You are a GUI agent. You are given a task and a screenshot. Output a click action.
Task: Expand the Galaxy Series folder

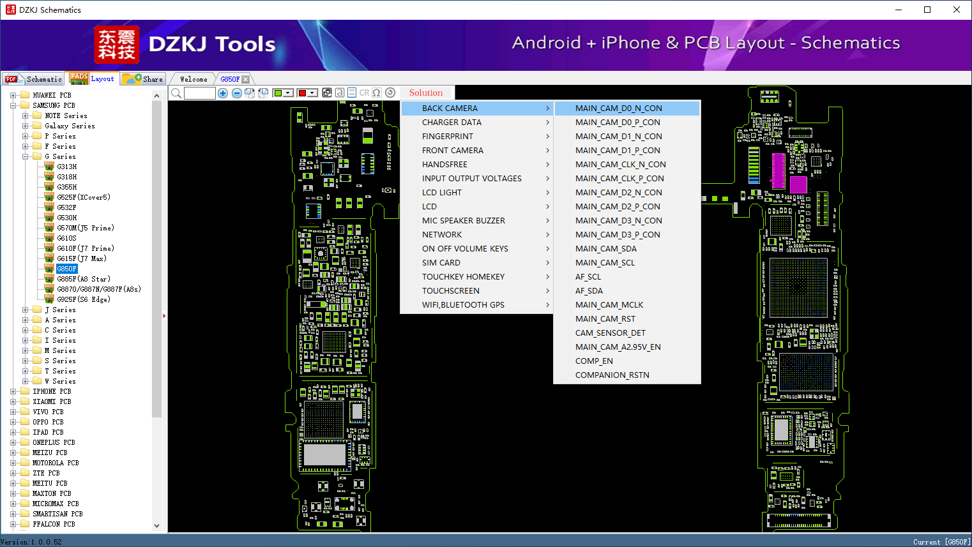(x=26, y=126)
